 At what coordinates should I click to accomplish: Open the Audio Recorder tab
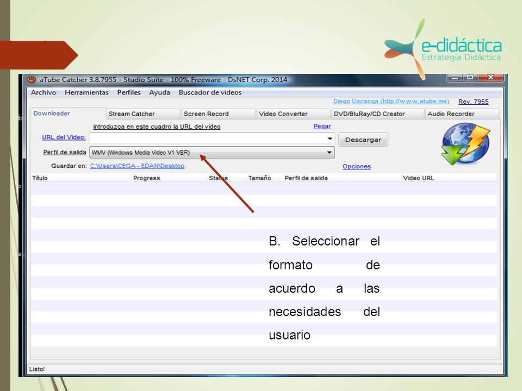click(x=462, y=113)
